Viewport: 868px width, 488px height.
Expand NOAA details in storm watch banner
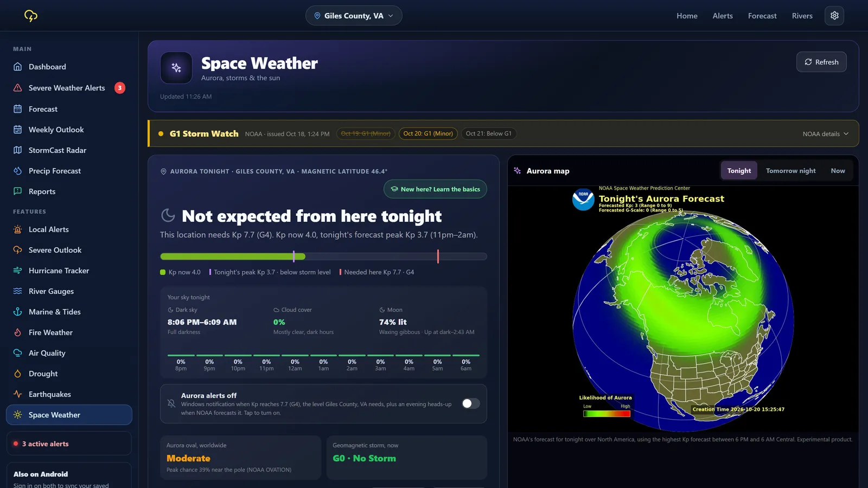(826, 134)
